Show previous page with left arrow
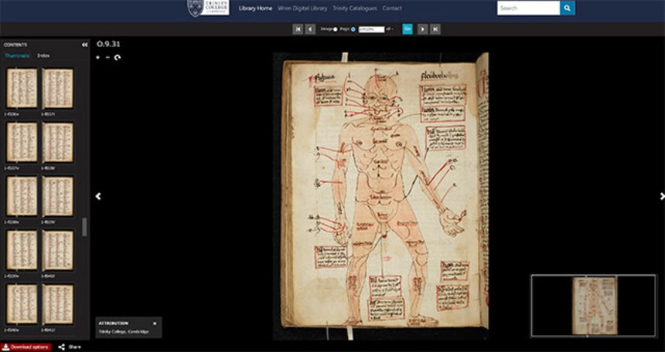Image resolution: width=665 pixels, height=352 pixels. click(98, 196)
